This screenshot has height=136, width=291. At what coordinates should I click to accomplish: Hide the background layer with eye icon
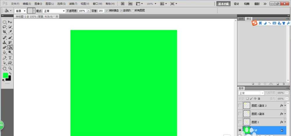click(240, 130)
